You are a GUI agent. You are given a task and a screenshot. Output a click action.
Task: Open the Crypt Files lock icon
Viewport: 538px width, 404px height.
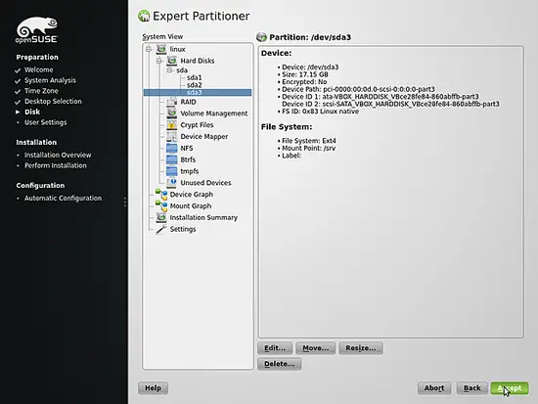[x=171, y=124]
